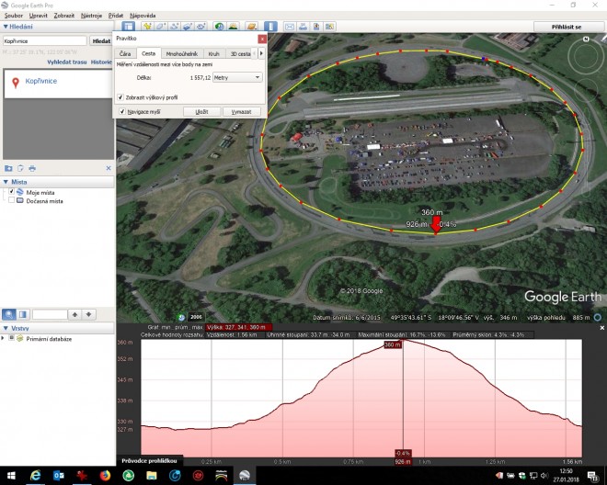Screen dimensions: 607x485
Task: Check the Dočasná místa checkbox
Action: pyautogui.click(x=12, y=200)
